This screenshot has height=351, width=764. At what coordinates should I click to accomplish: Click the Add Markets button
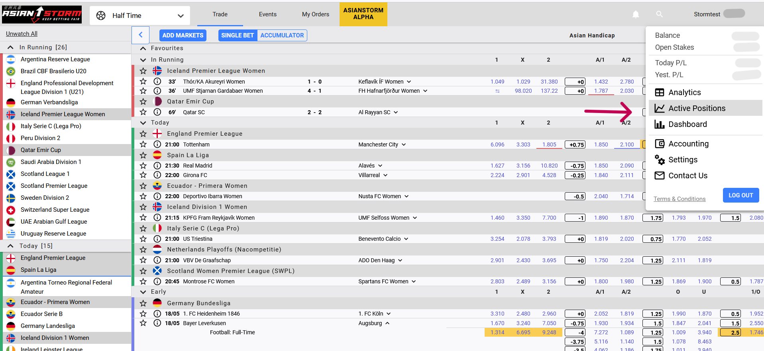coord(183,35)
